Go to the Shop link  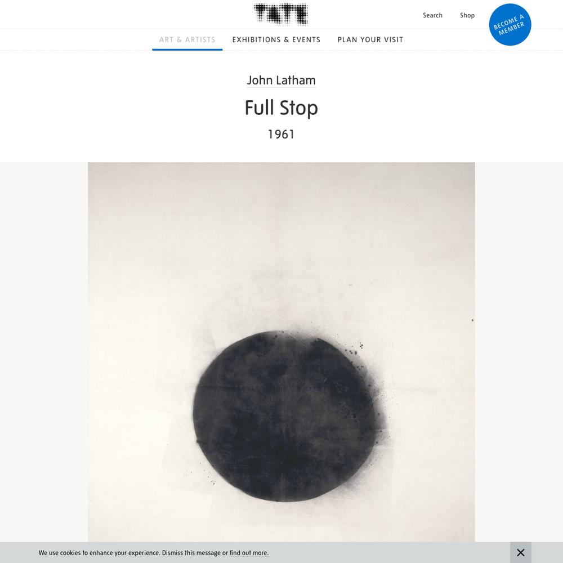(467, 15)
